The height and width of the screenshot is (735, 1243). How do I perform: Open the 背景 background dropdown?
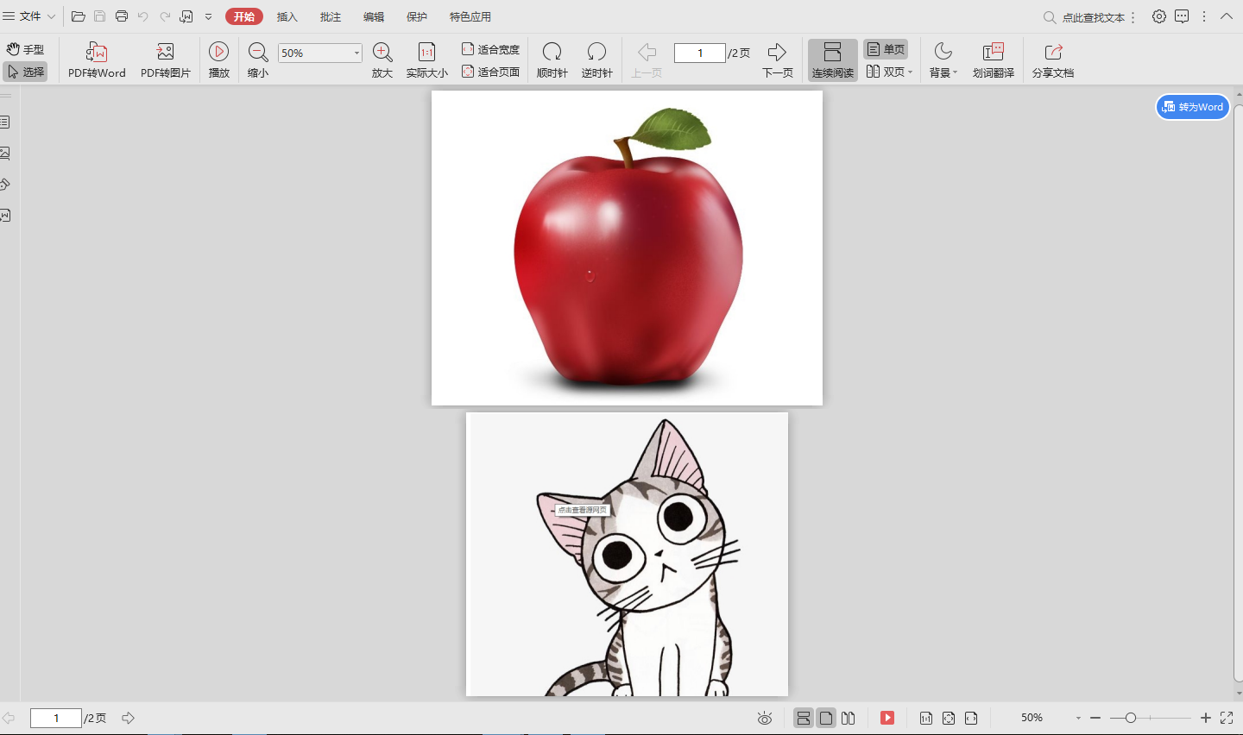pos(943,60)
